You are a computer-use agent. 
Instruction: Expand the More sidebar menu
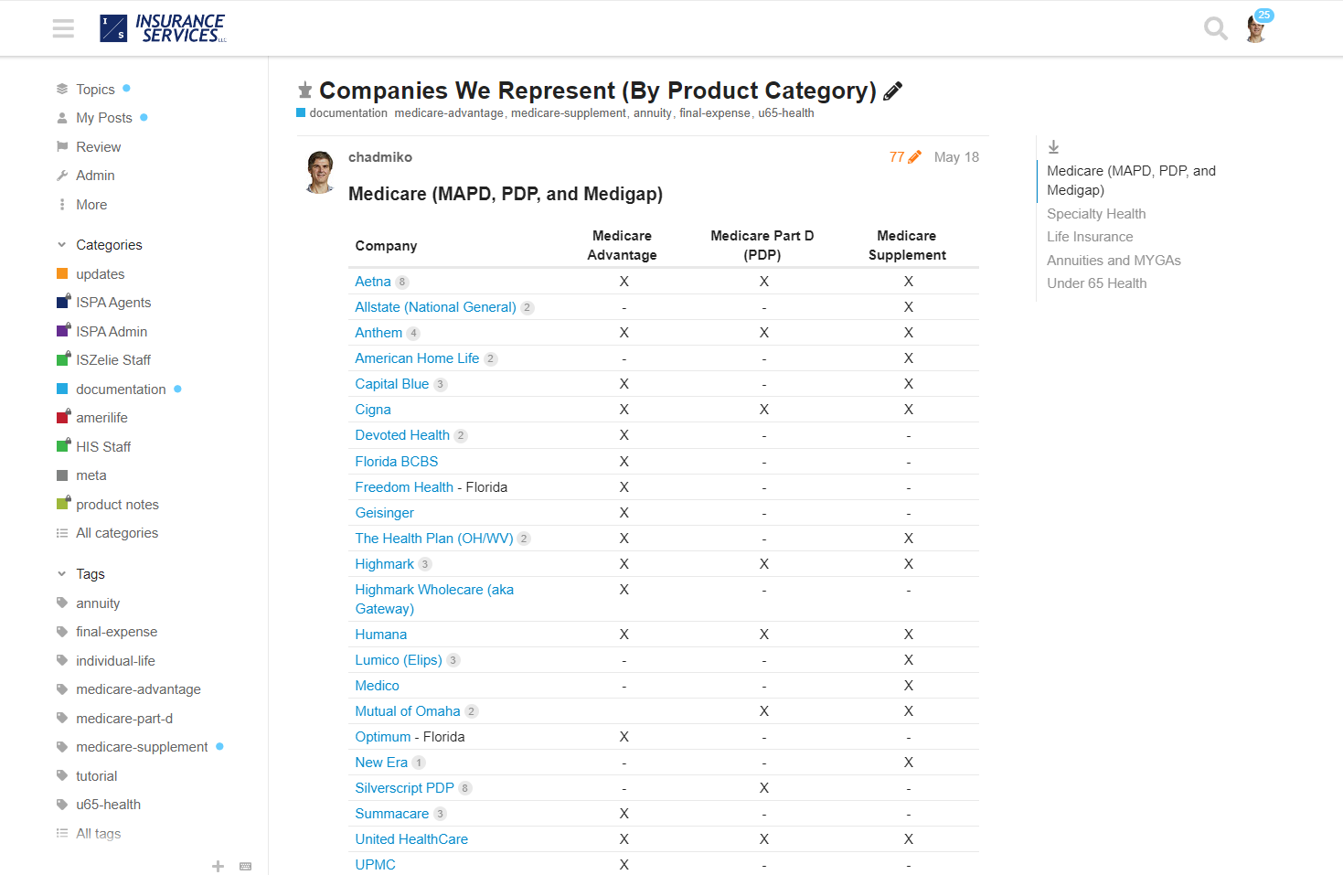point(91,205)
